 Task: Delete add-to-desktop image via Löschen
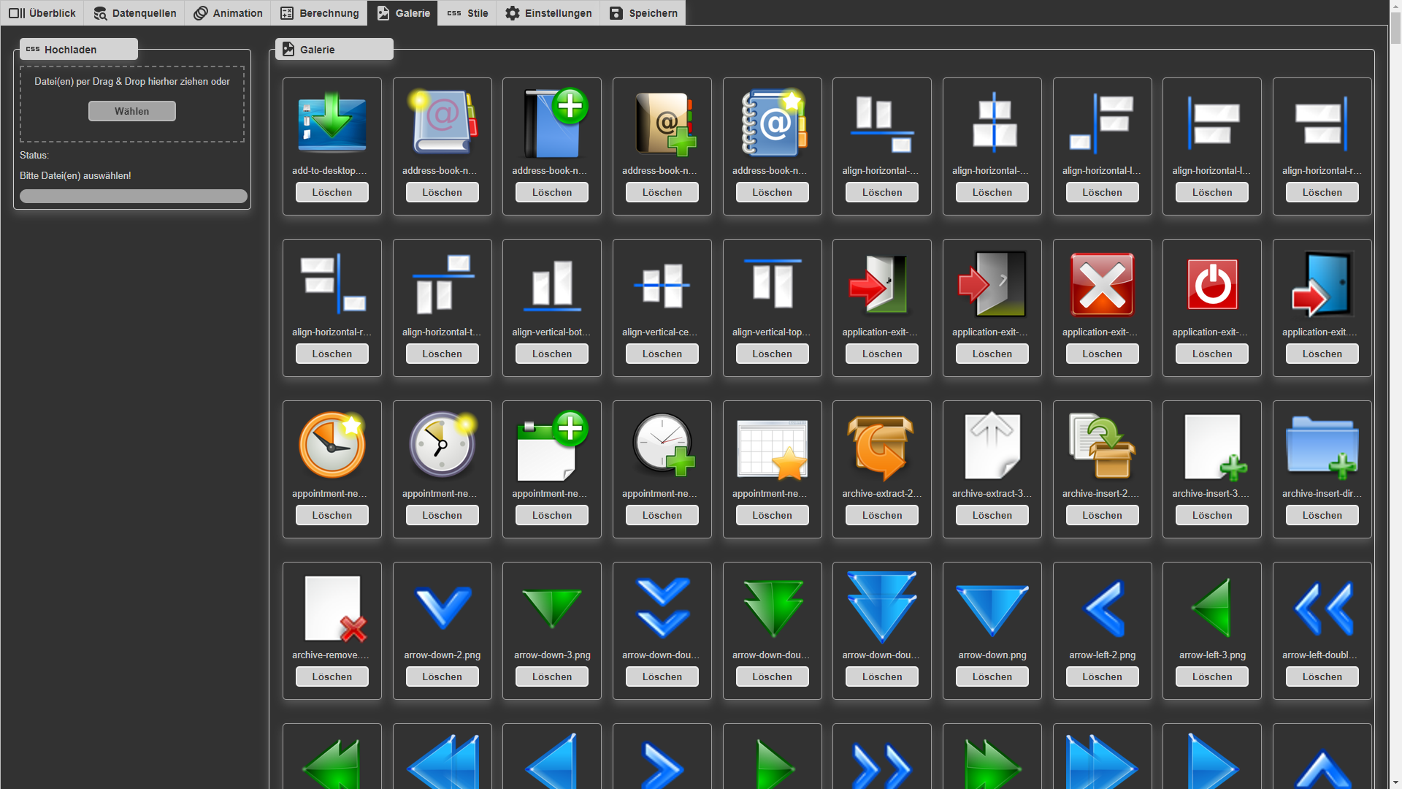click(332, 192)
